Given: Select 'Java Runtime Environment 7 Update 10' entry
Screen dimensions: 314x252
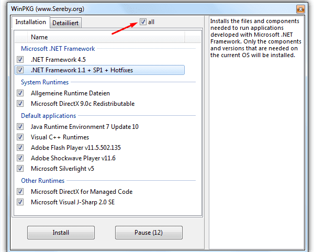Looking at the screenshot, I should (x=84, y=126).
